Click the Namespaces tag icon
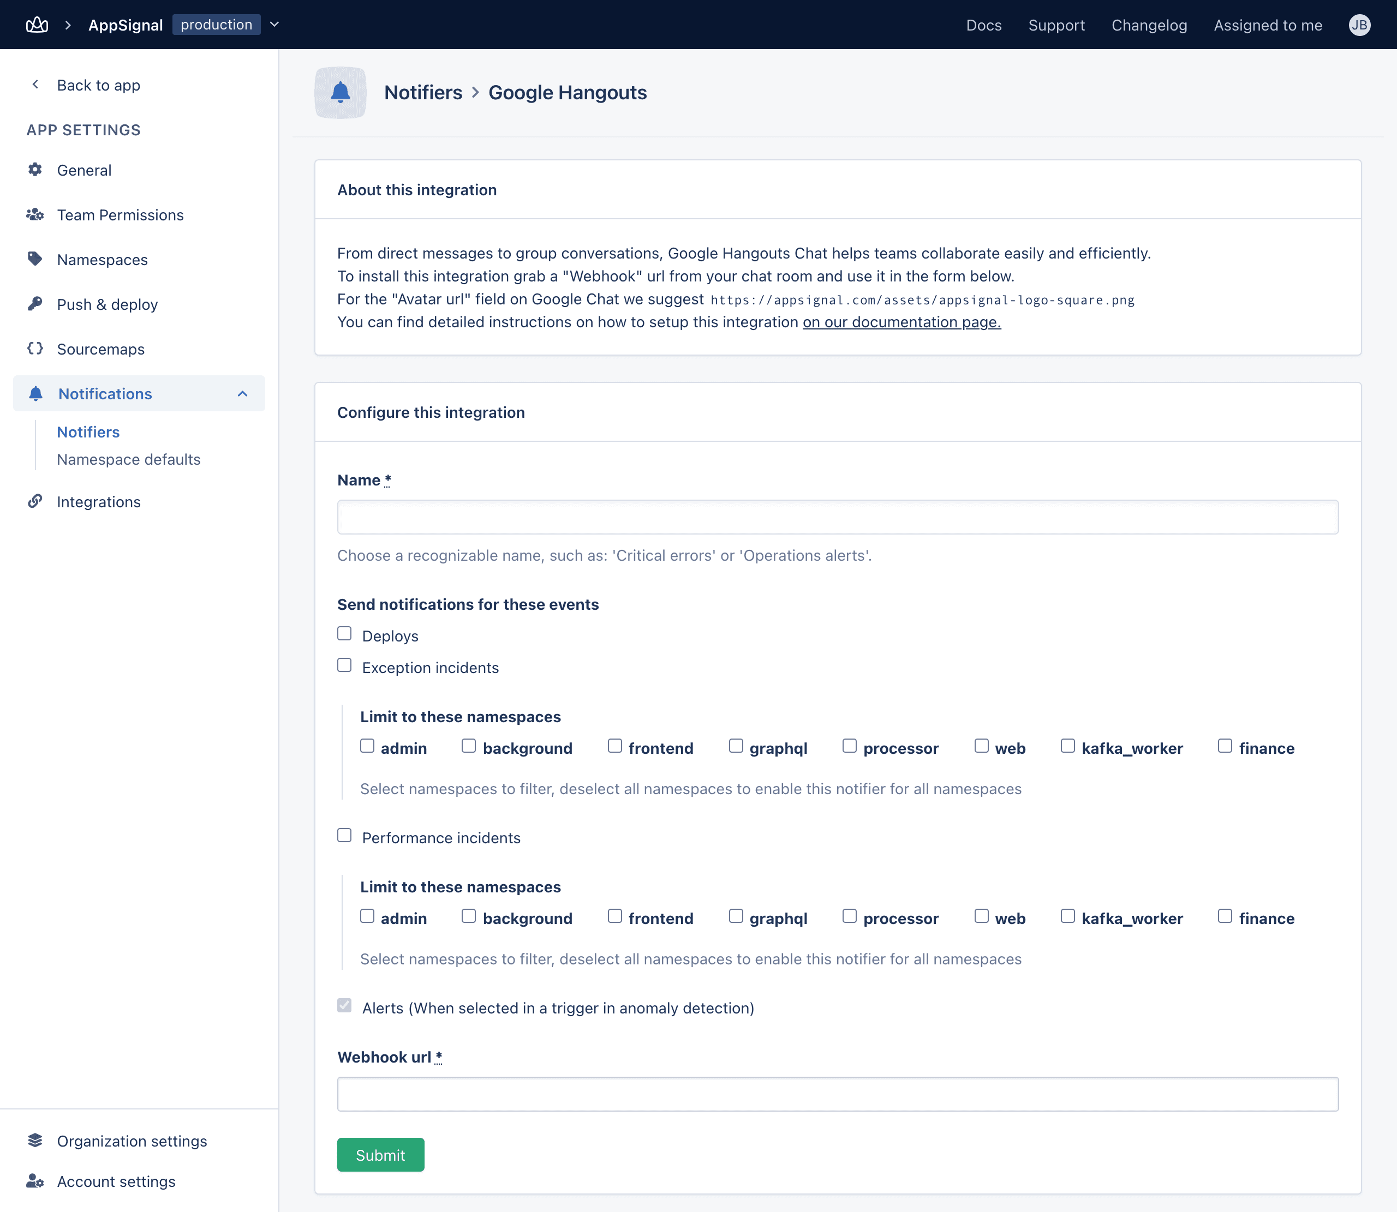Viewport: 1397px width, 1212px height. click(x=35, y=259)
